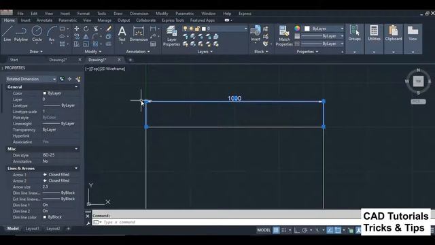Toggle polar tracking in status bar
Viewport: 435px width, 245px height.
click(304, 230)
